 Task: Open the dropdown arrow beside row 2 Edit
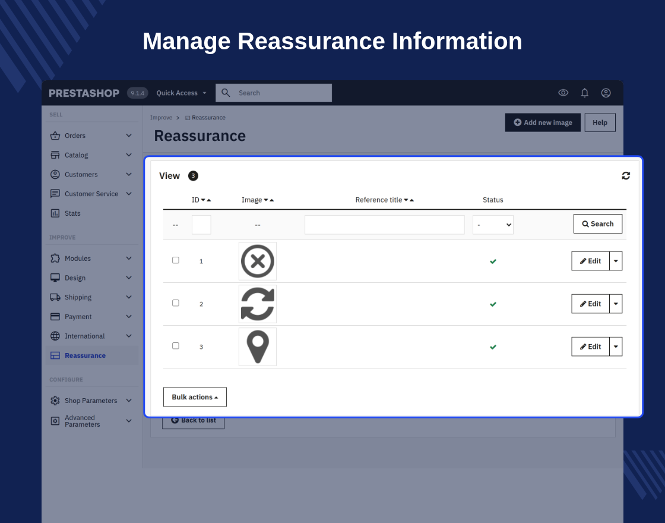616,304
